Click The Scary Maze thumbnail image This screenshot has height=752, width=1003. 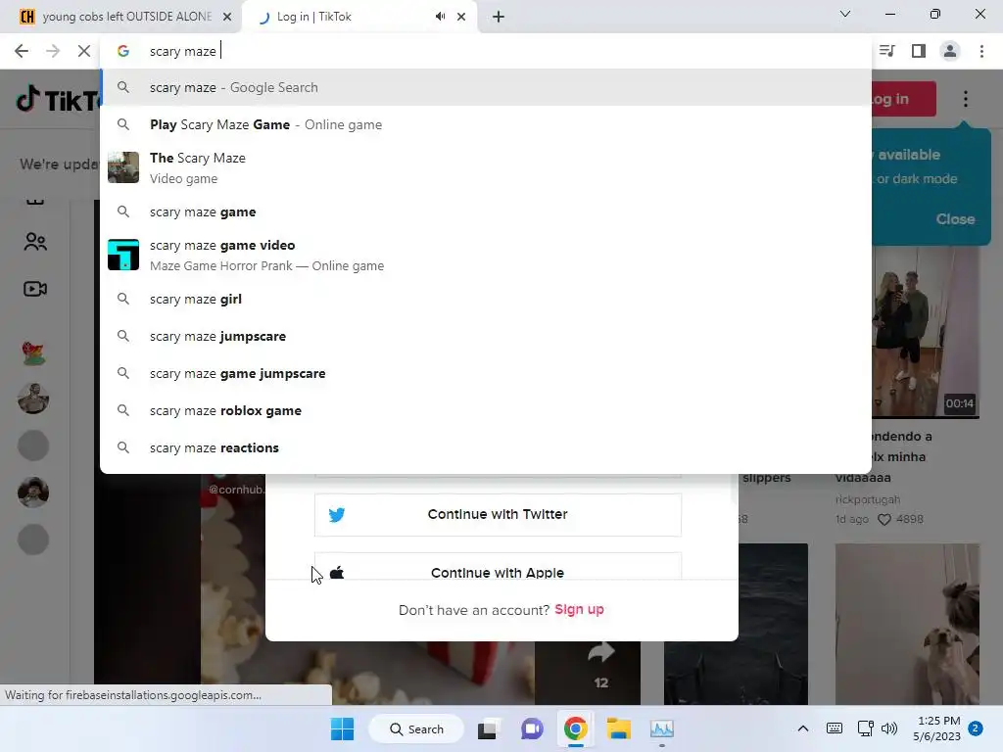click(123, 167)
